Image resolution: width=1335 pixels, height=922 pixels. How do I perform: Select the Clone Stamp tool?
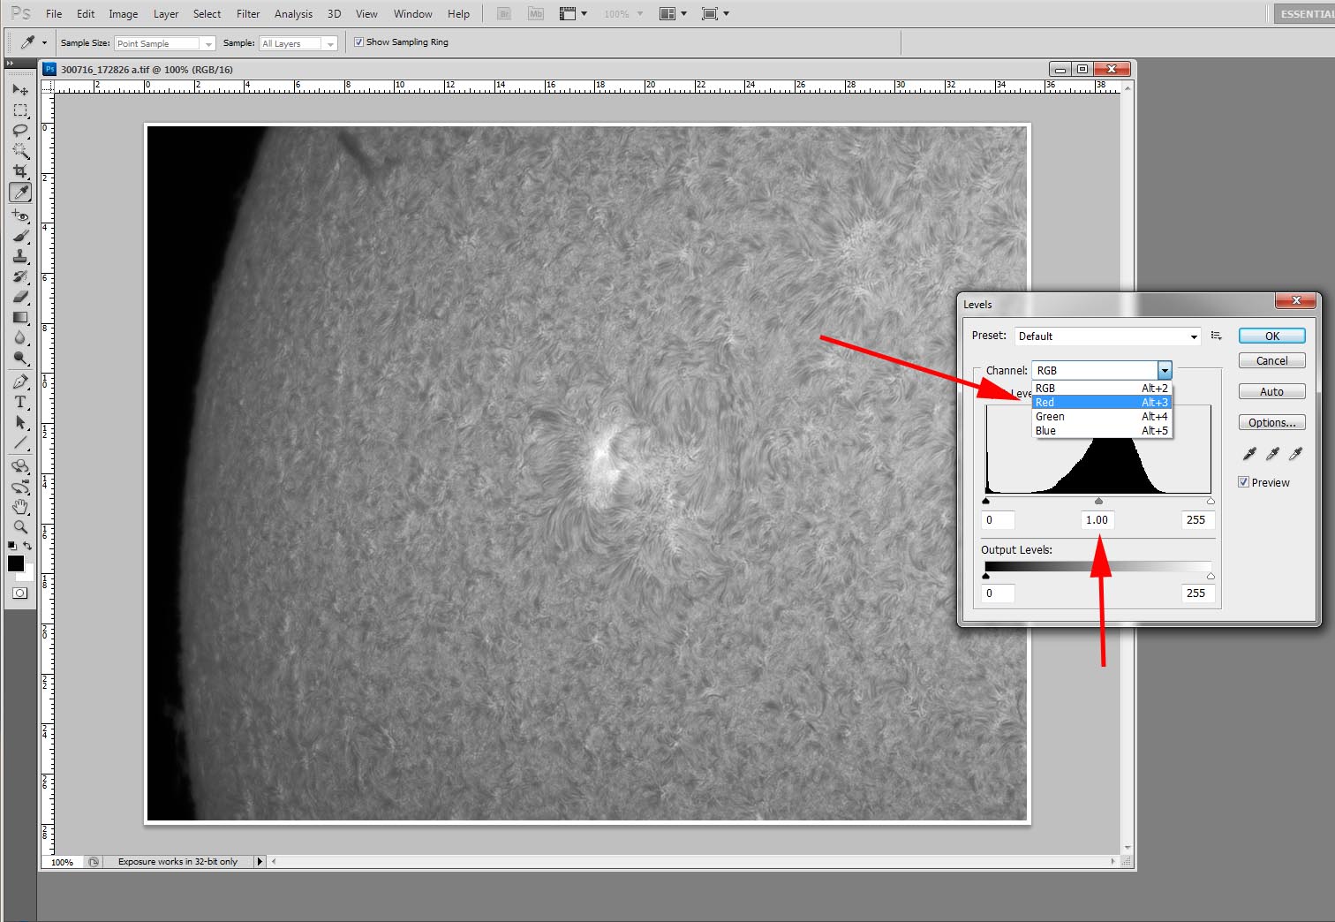pyautogui.click(x=20, y=256)
